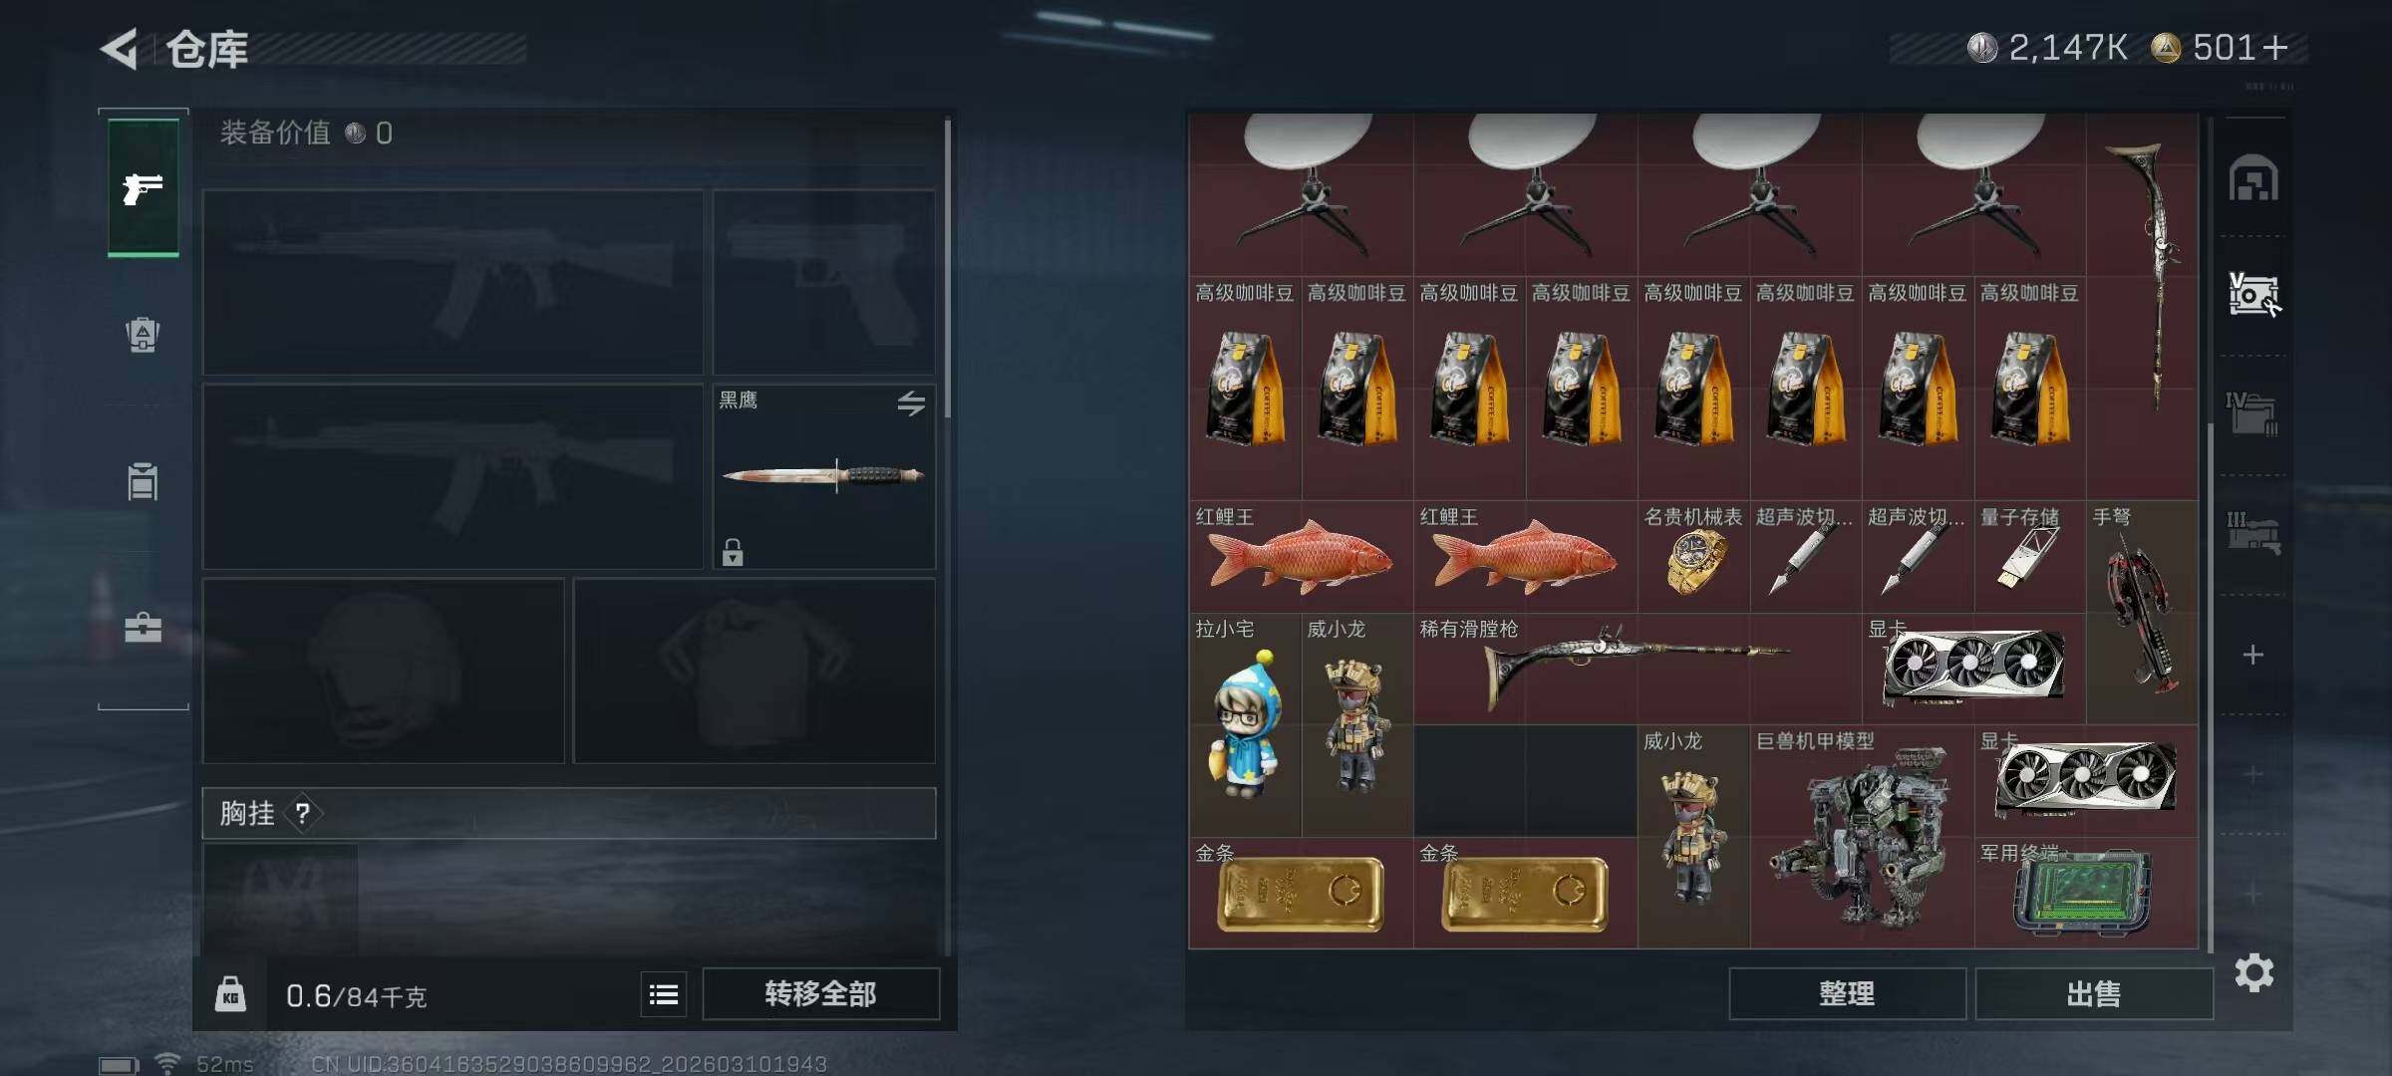Toggle list view next to 转移全部

pos(664,994)
